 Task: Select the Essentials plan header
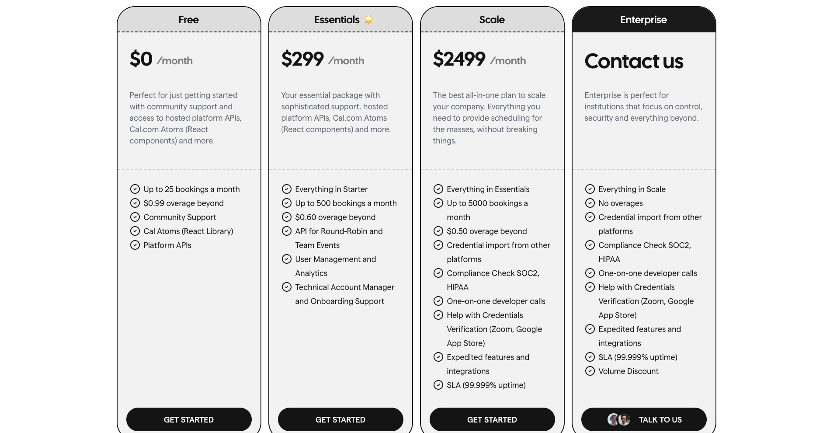(x=340, y=20)
